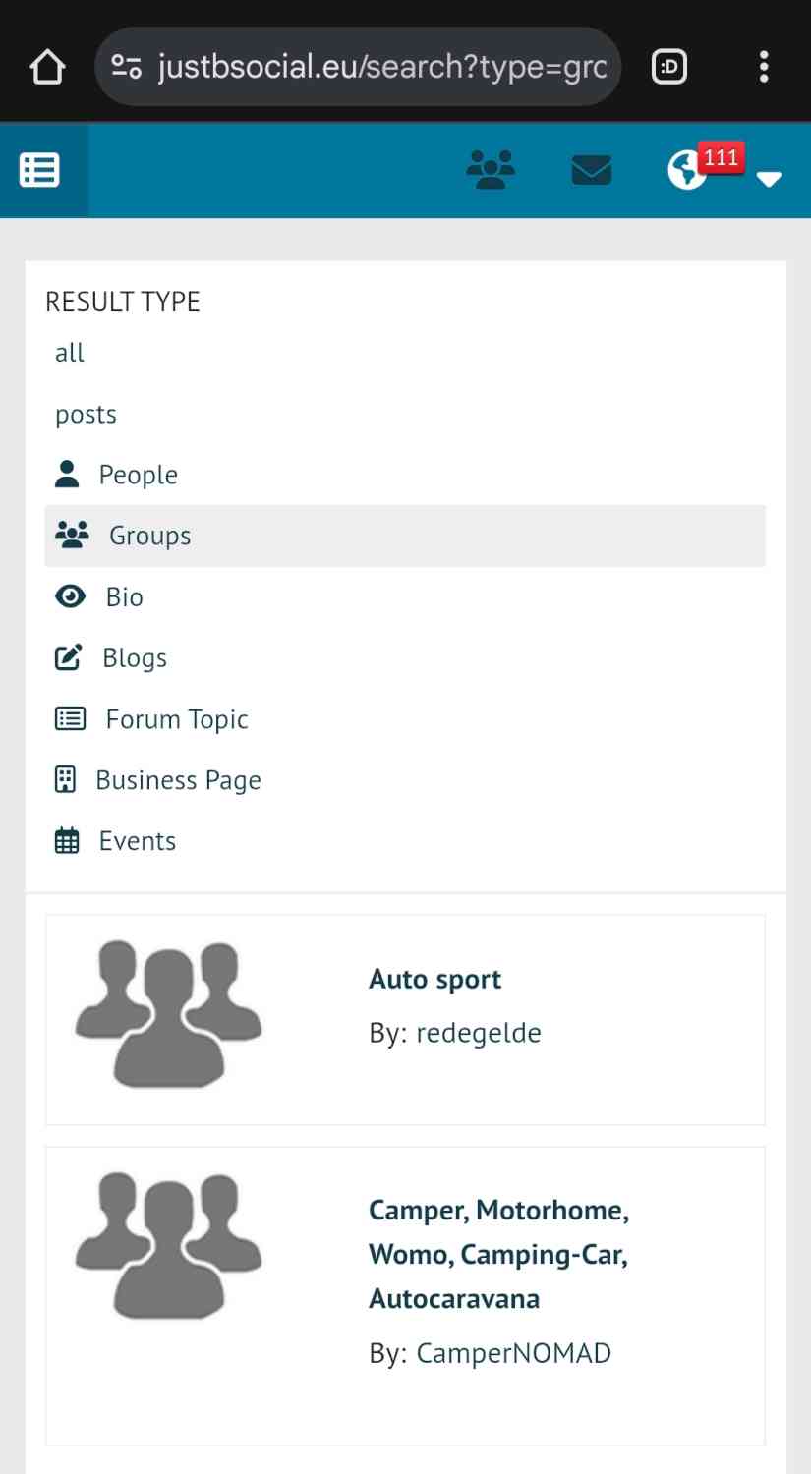Tap the browser home icon
The image size is (811, 1474).
click(x=47, y=68)
